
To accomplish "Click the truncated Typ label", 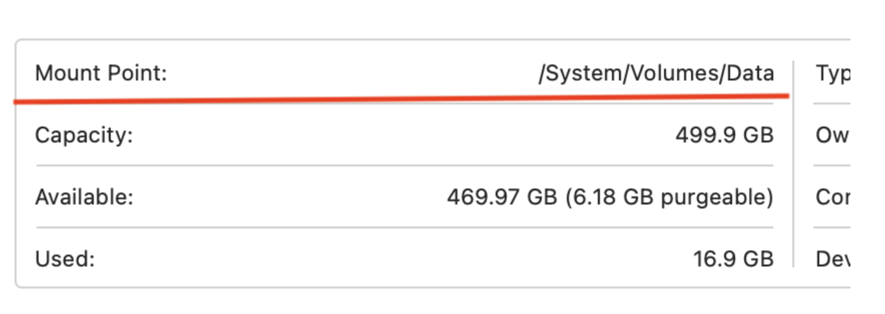I will [832, 73].
